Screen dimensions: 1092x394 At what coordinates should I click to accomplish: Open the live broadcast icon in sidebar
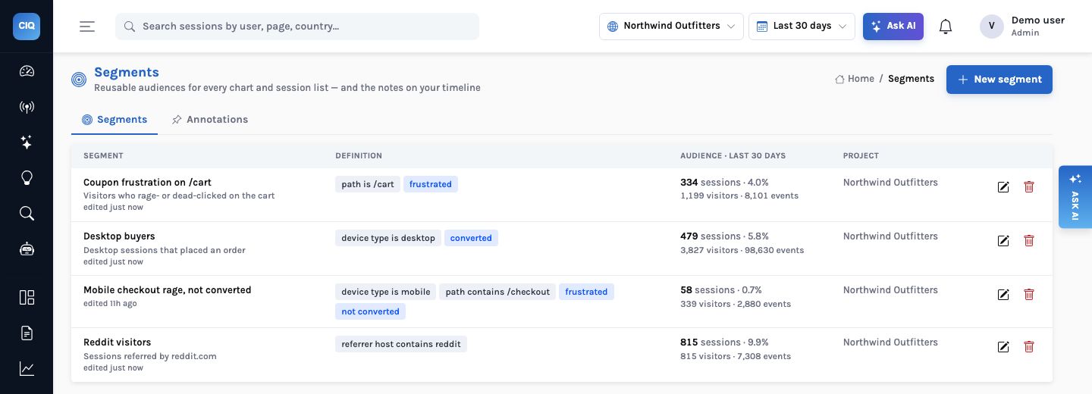point(27,107)
